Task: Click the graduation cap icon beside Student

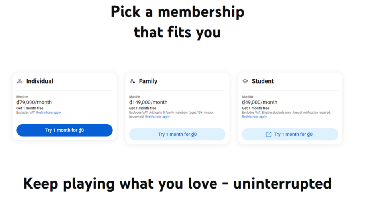Action: pyautogui.click(x=245, y=81)
